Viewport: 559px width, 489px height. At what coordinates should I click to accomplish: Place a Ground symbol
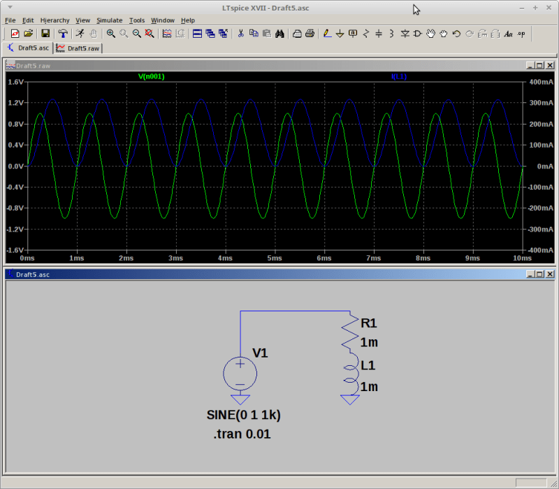pos(340,33)
